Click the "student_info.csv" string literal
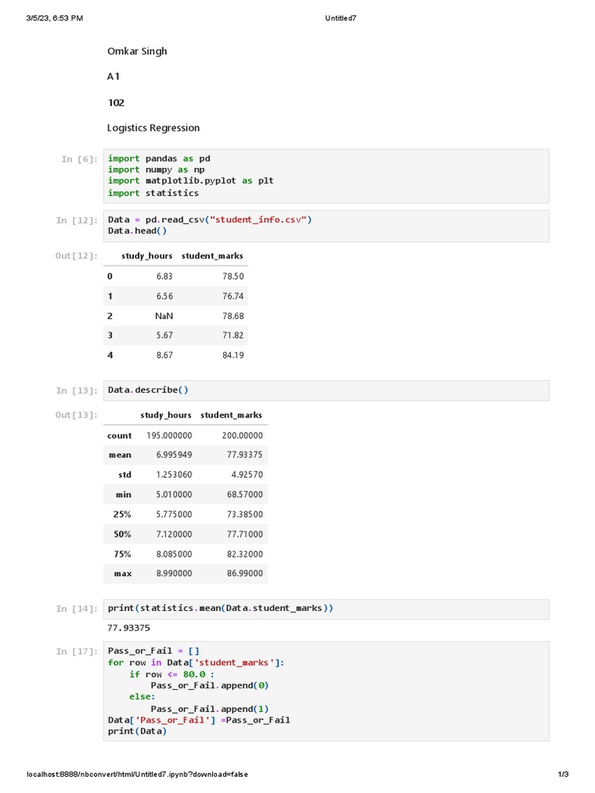The image size is (595, 793). pyautogui.click(x=259, y=219)
